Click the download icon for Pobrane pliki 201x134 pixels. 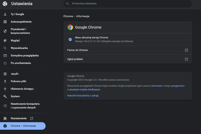point(5,81)
